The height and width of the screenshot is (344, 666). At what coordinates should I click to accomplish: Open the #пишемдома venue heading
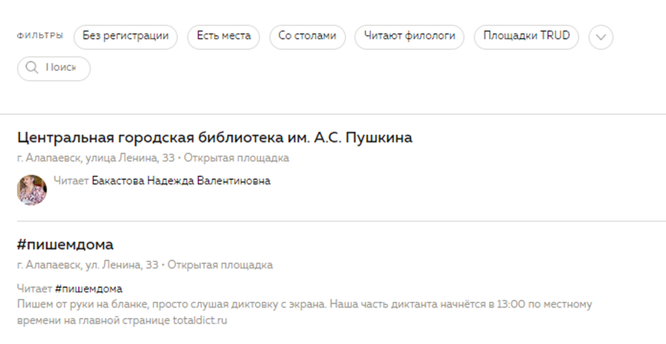click(65, 245)
